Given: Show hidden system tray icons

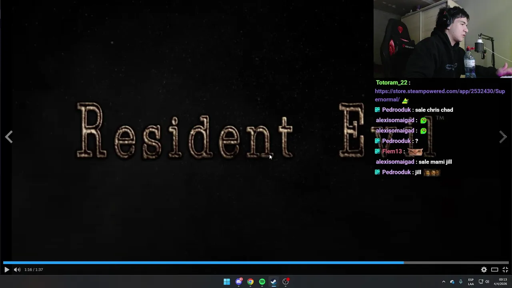Looking at the screenshot, I should coord(443,282).
